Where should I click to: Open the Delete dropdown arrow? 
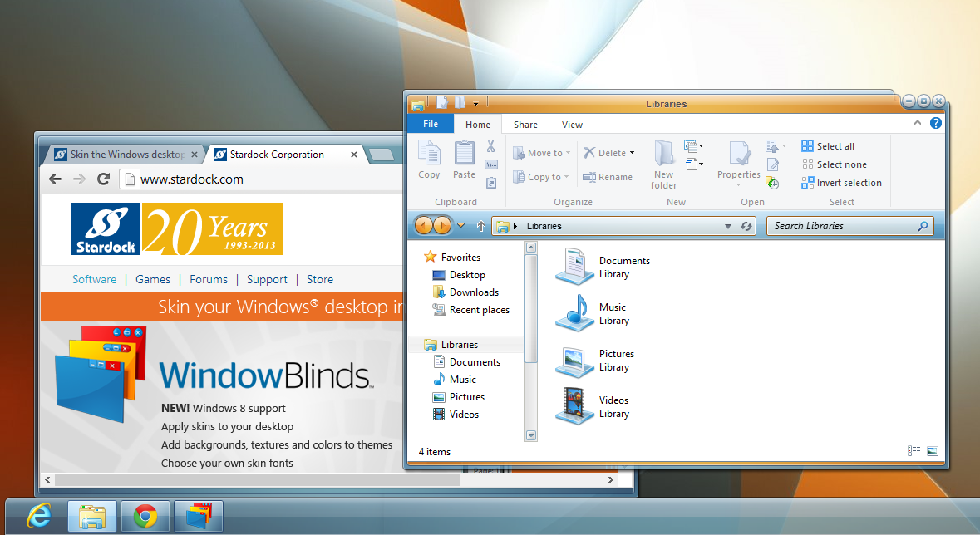click(x=632, y=153)
